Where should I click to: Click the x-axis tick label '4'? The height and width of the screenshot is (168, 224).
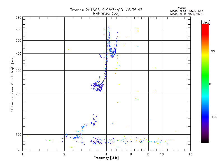[x=106, y=154]
